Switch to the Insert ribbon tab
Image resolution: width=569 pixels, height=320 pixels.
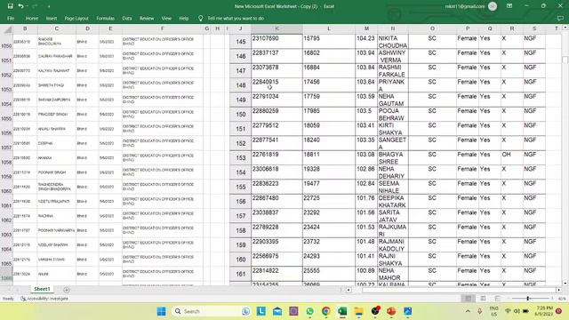(52, 18)
